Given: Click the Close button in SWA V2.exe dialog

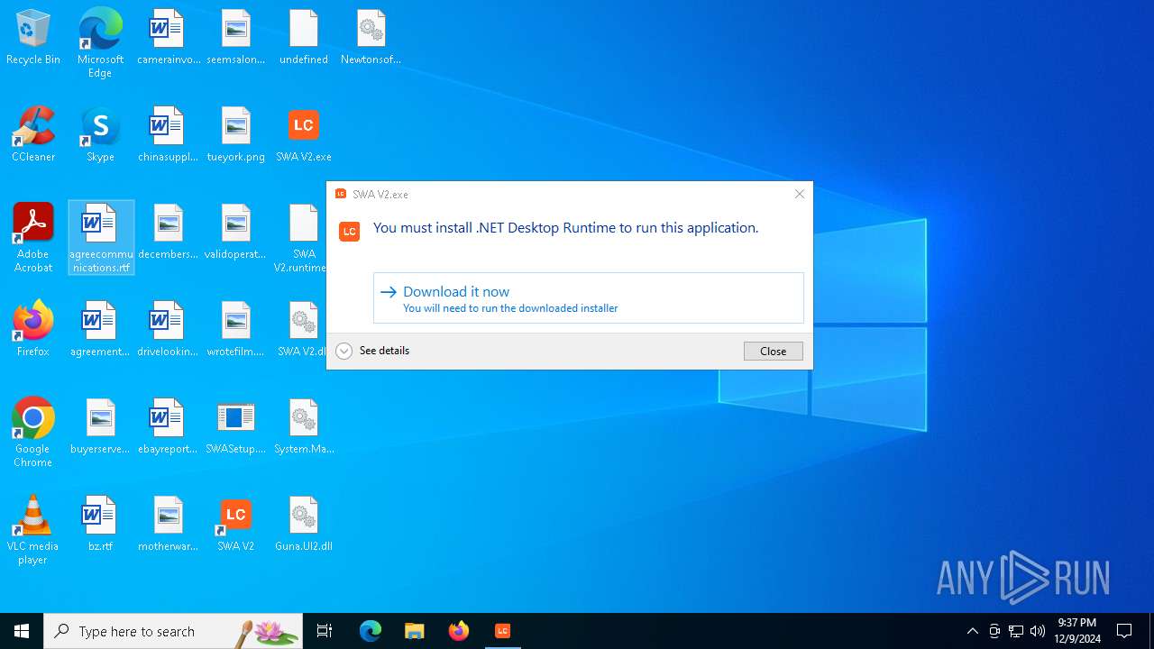Looking at the screenshot, I should 773,352.
